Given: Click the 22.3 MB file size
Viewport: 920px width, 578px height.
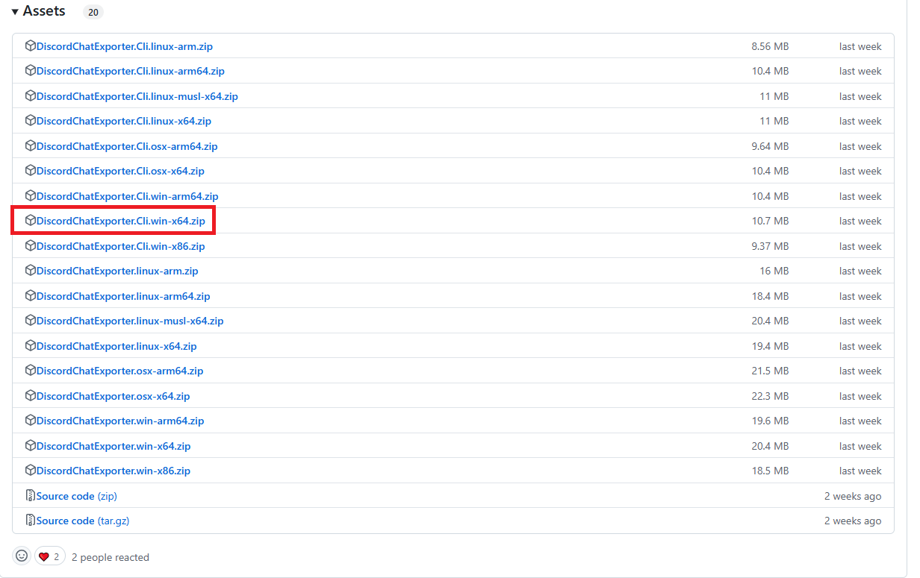Looking at the screenshot, I should pyautogui.click(x=770, y=396).
